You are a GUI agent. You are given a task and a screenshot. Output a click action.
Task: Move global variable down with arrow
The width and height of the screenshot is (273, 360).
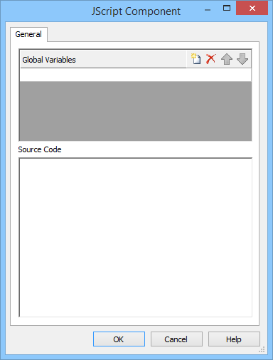click(242, 59)
